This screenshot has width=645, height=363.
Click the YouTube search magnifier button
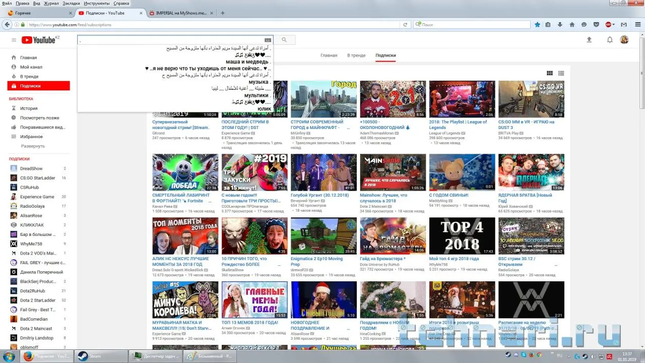284,40
